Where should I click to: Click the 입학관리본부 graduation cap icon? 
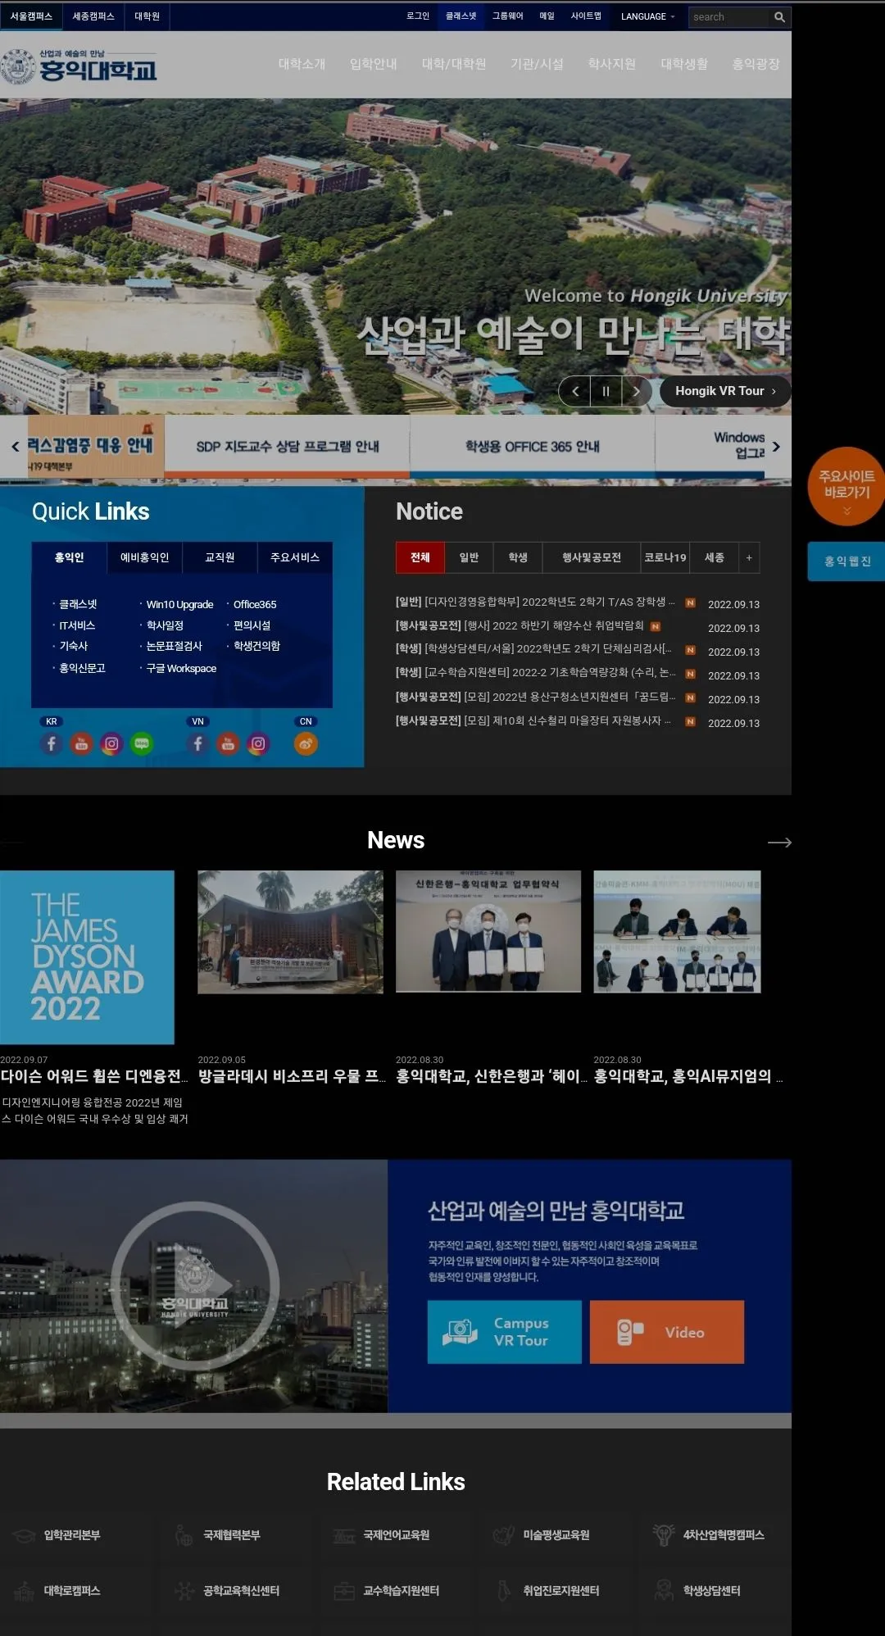pyautogui.click(x=24, y=1534)
